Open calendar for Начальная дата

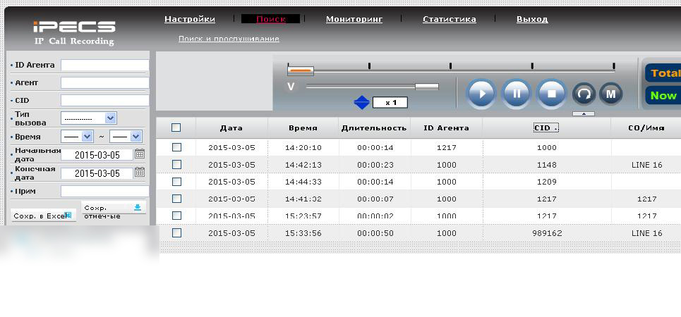pos(140,154)
